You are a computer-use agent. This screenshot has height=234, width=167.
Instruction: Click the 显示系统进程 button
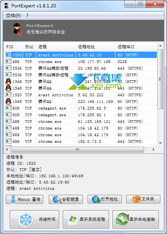pos(86,219)
